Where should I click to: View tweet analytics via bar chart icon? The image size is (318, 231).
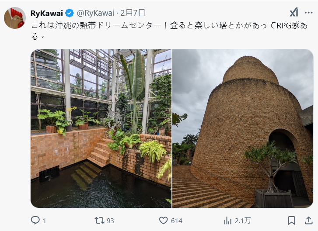227,221
